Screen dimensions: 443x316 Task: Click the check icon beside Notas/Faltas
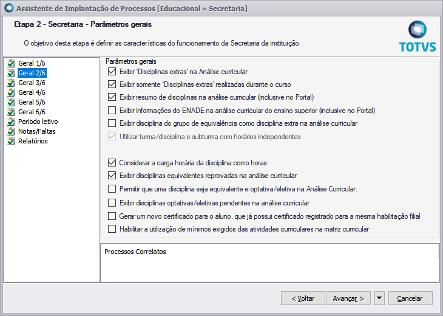point(10,131)
